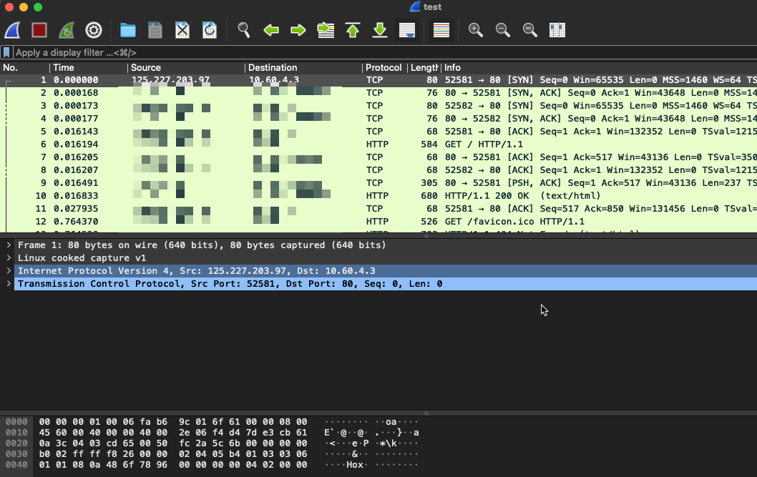The image size is (757, 477).
Task: Close this capture file
Action: pos(182,30)
